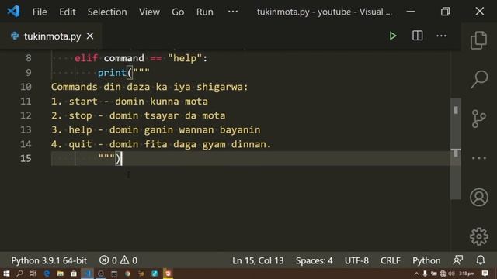
Task: Click the "help" string on line 8
Action: point(185,58)
